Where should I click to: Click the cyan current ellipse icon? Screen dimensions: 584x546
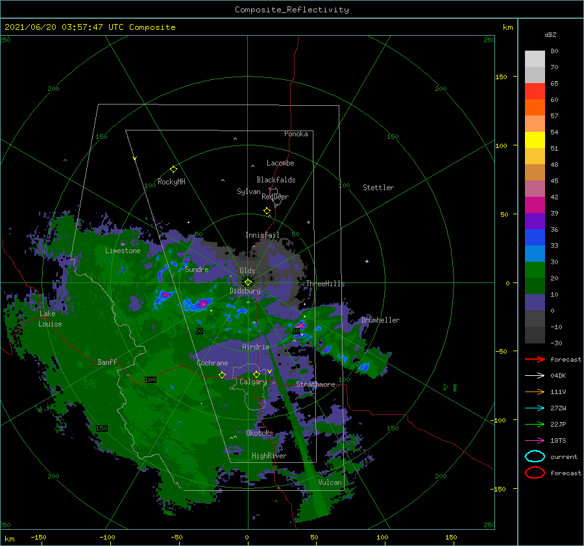[x=535, y=456]
